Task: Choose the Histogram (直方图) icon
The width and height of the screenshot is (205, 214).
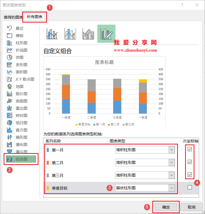Action: [10, 130]
